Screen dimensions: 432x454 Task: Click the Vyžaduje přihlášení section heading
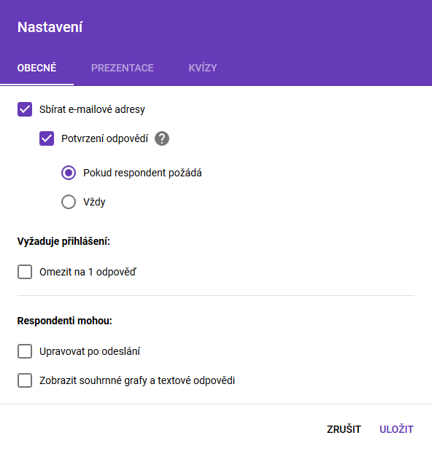click(63, 241)
